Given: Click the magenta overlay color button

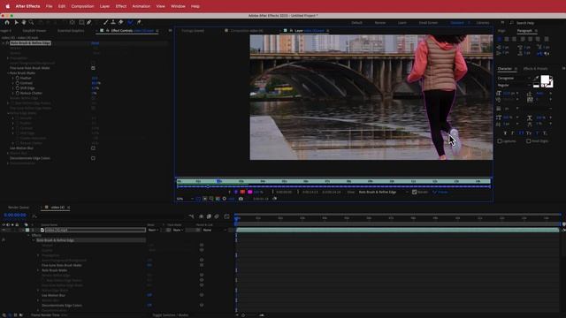Looking at the screenshot, I should (x=249, y=193).
